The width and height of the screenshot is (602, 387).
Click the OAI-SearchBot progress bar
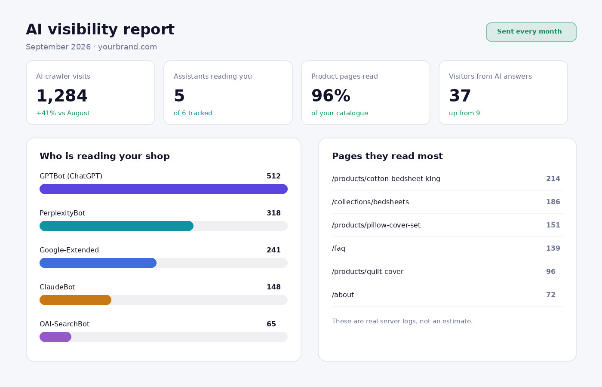coord(163,337)
